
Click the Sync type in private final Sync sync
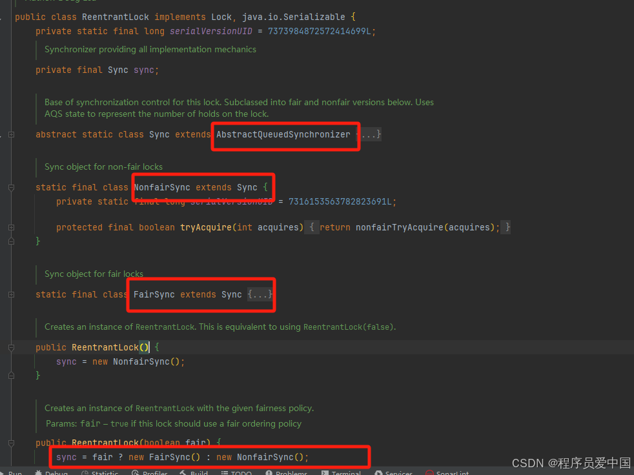(x=118, y=70)
